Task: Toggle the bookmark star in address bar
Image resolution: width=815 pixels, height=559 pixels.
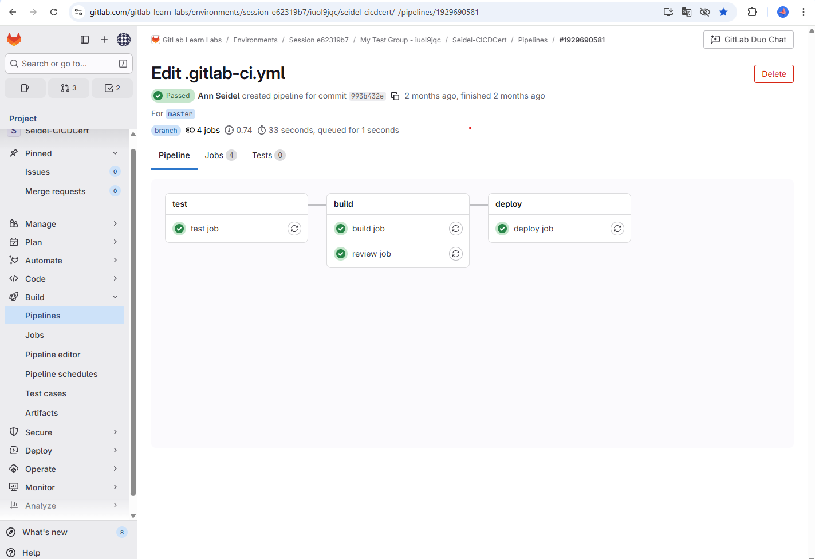Action: (x=723, y=11)
